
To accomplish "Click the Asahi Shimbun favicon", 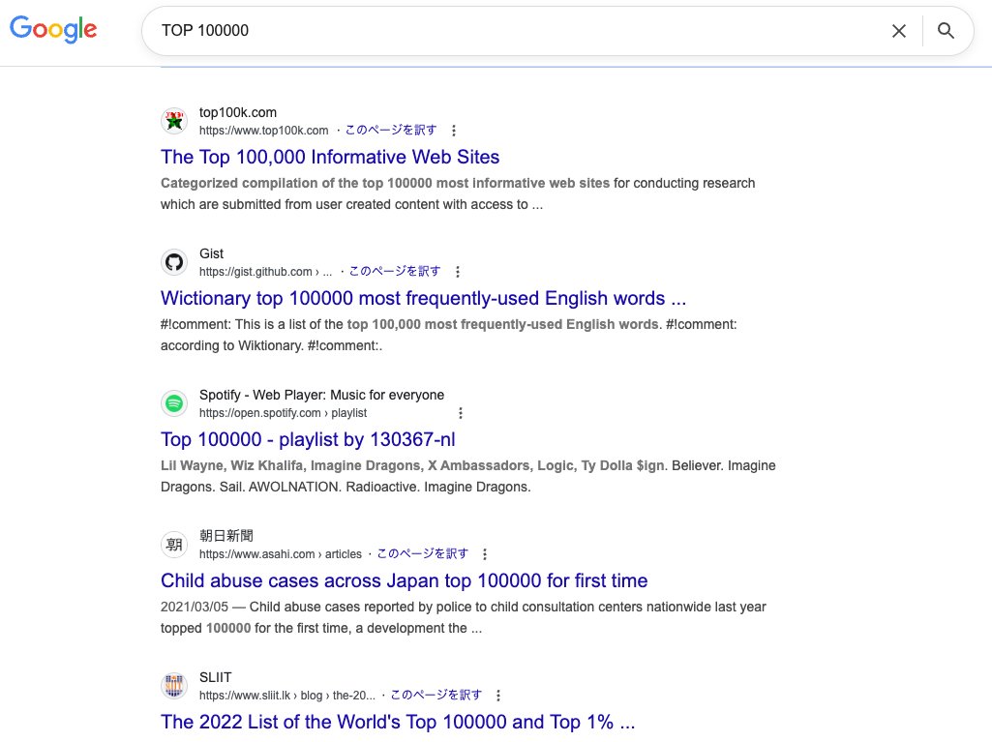I will pos(174,545).
